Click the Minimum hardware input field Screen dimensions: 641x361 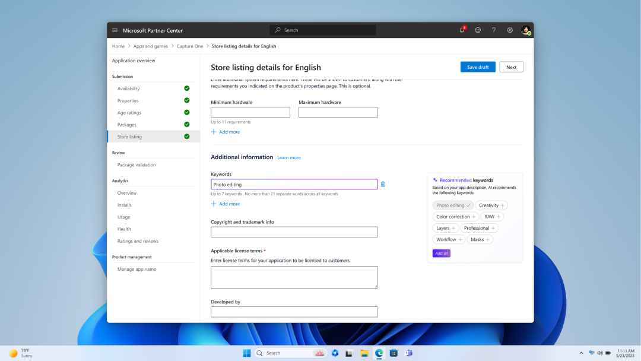pos(250,112)
